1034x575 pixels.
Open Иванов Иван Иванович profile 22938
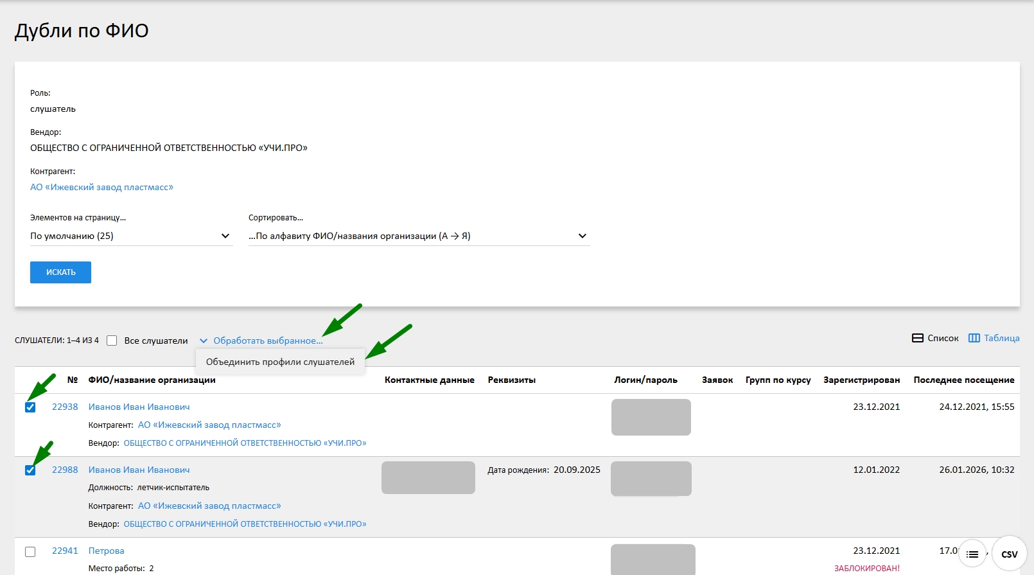click(139, 407)
